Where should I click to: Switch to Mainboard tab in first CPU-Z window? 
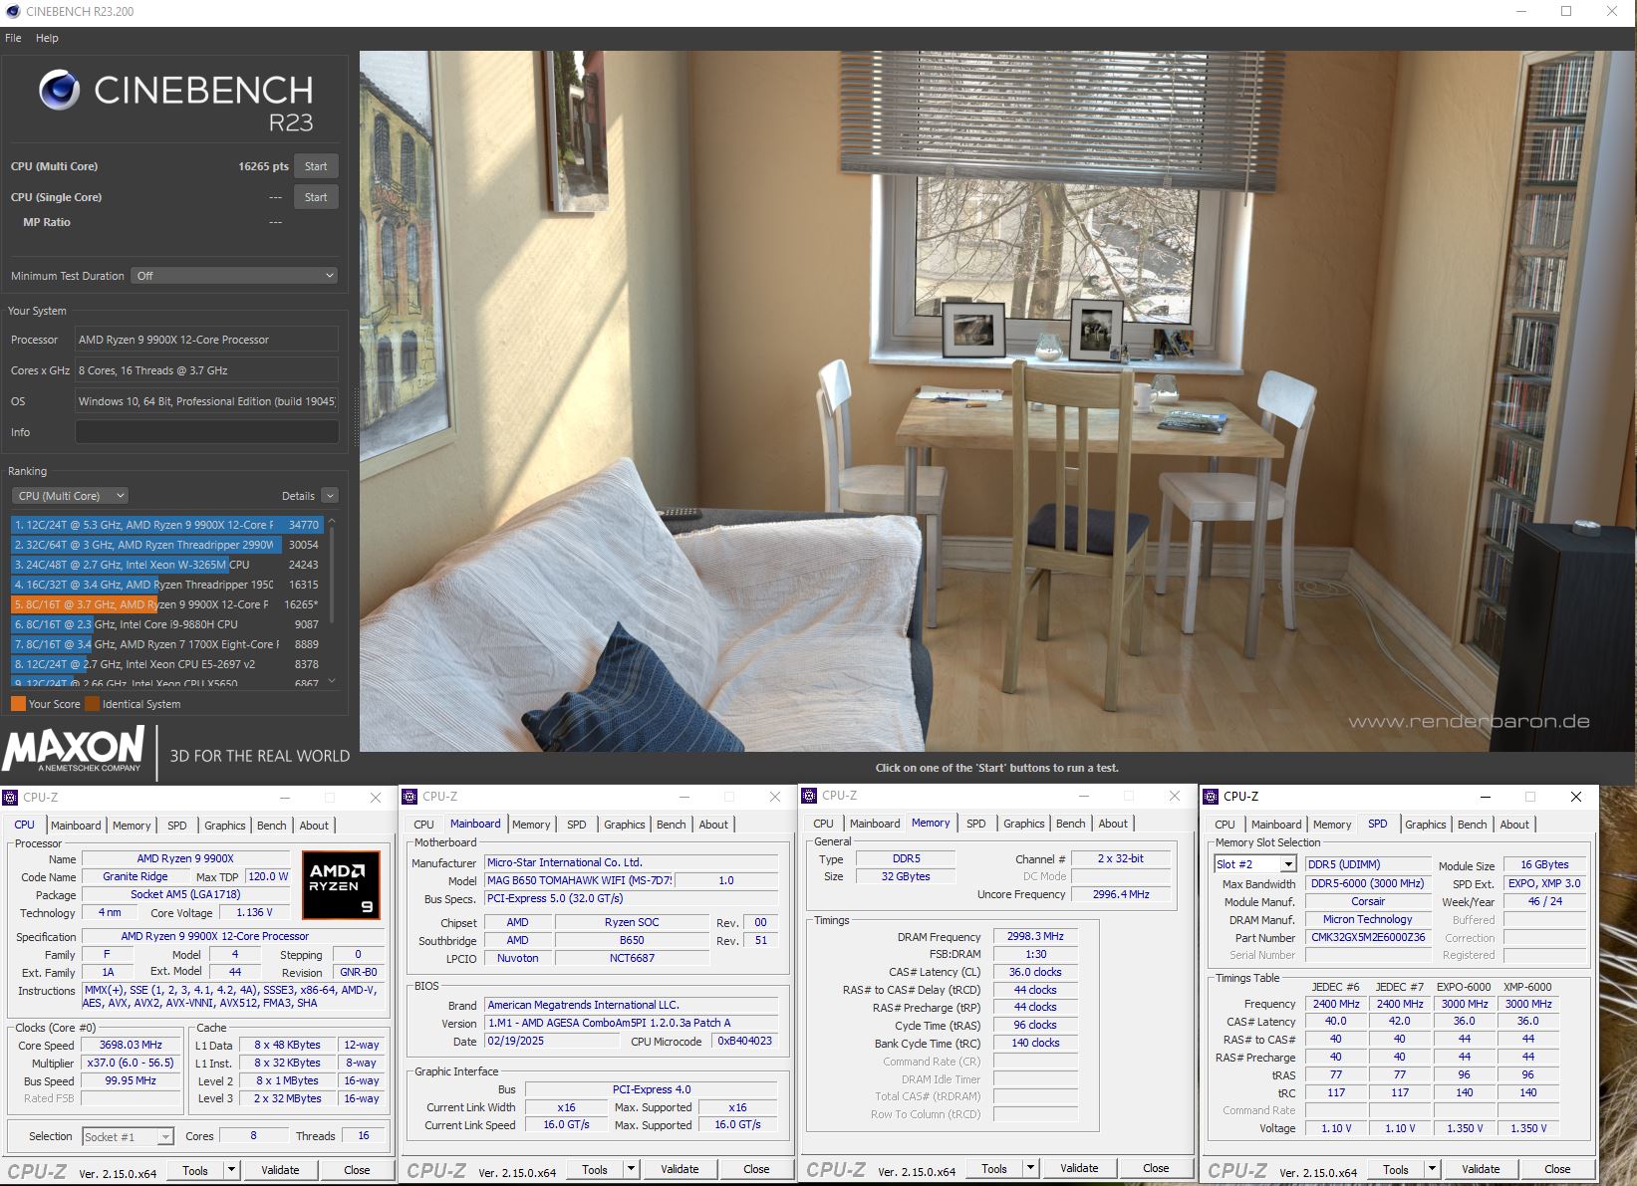click(x=76, y=826)
